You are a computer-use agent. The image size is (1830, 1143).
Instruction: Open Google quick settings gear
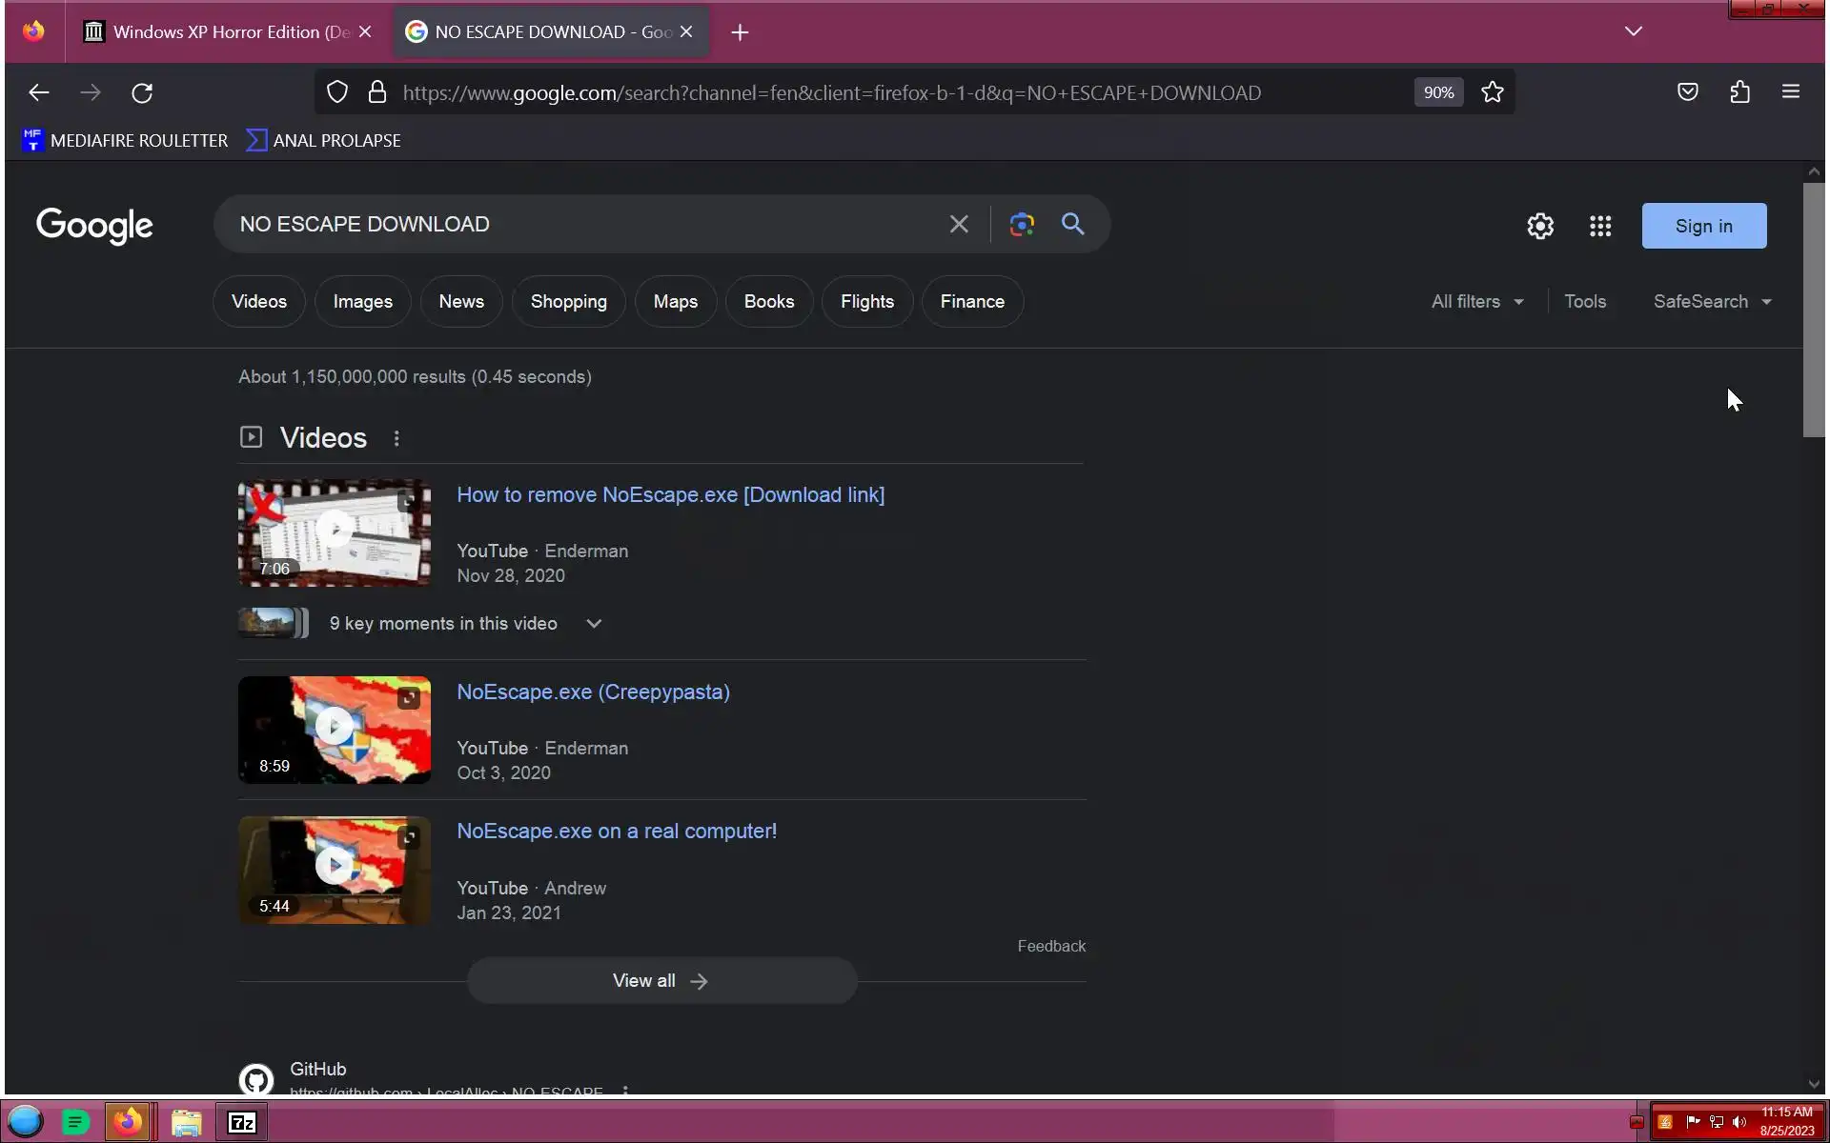click(1540, 227)
